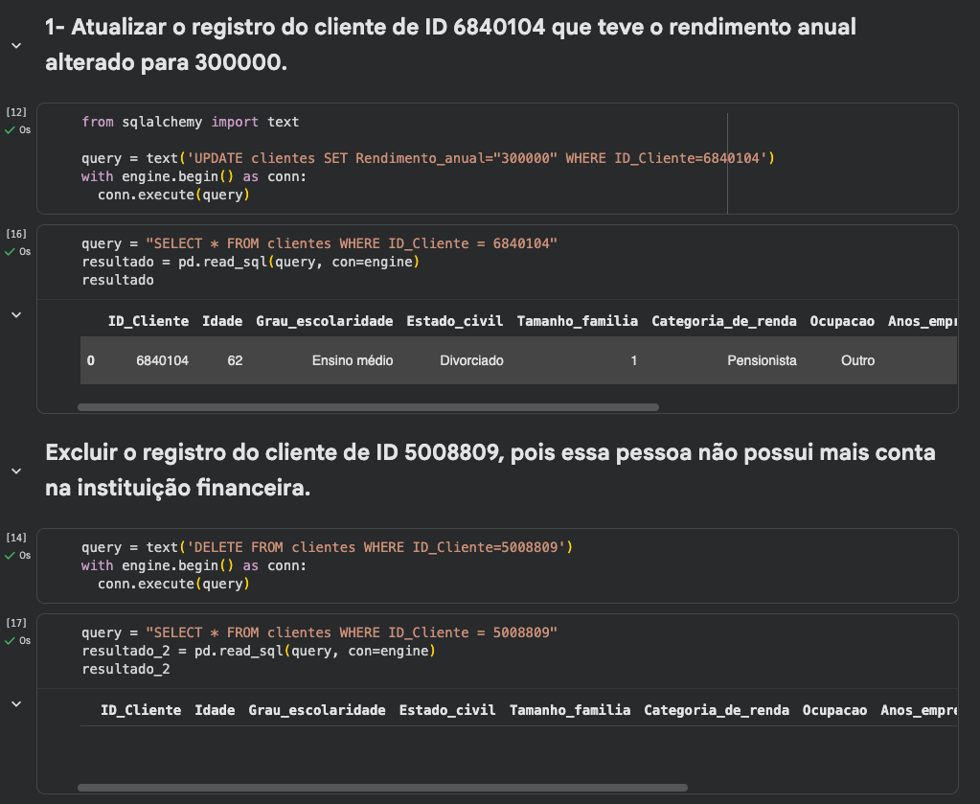Select the Idade column header in results
The height and width of the screenshot is (804, 980).
(222, 321)
